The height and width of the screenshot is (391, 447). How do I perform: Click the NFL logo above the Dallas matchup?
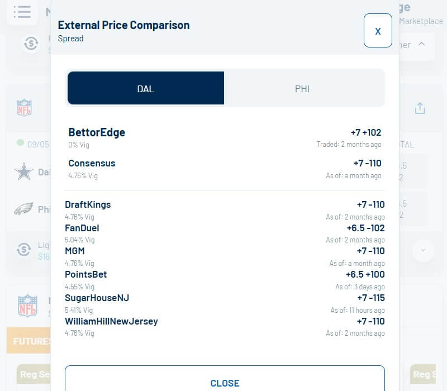tap(24, 107)
